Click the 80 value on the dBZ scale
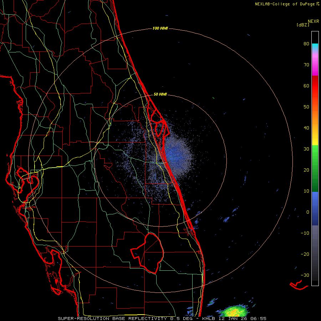The width and height of the screenshot is (321, 321). pos(306,44)
